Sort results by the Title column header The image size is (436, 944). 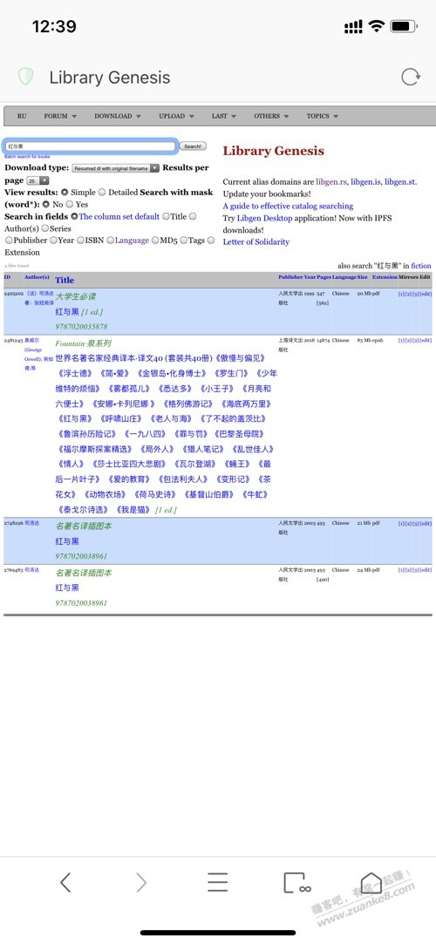coord(65,280)
